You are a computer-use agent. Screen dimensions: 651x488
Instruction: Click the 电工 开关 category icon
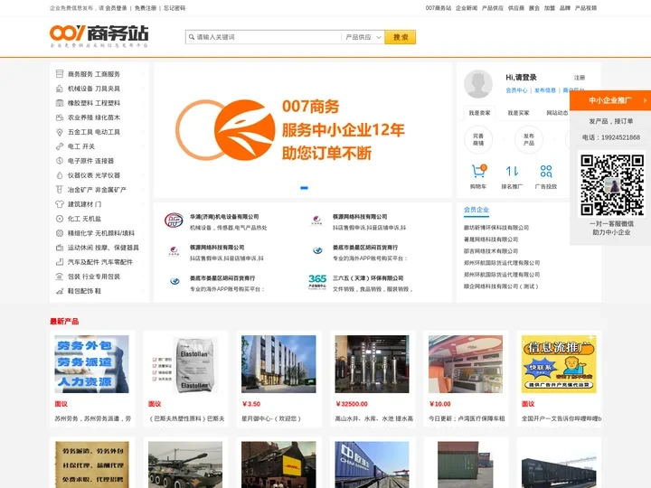tap(60, 146)
